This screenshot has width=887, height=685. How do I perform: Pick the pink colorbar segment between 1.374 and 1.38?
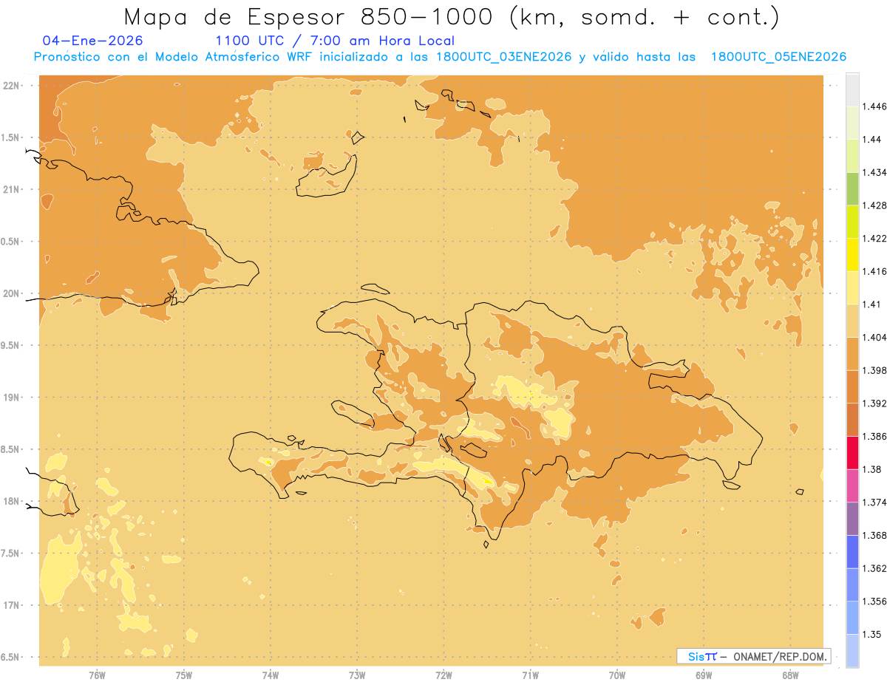(852, 485)
